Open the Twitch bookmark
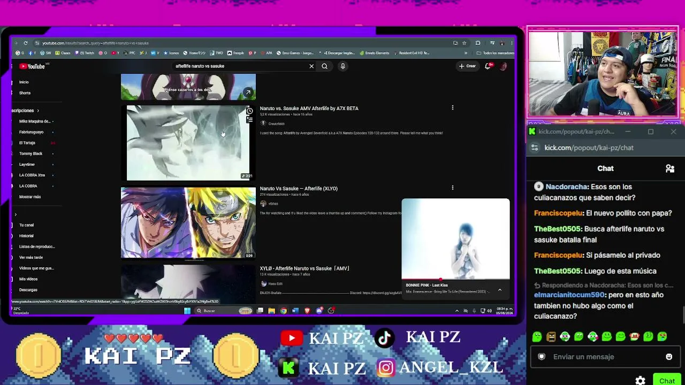This screenshot has width=685, height=385. coord(85,53)
